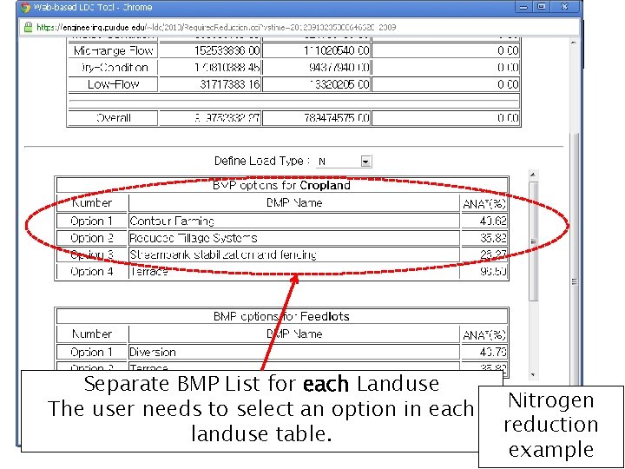
Task: Click inner BMP list scroll down arrow
Action: coord(533,374)
